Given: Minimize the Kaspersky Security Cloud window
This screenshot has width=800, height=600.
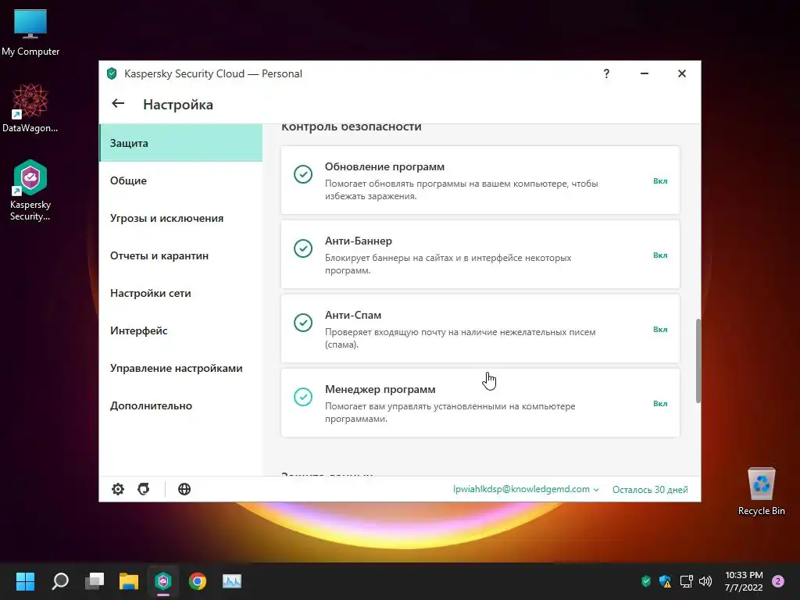Looking at the screenshot, I should (645, 73).
